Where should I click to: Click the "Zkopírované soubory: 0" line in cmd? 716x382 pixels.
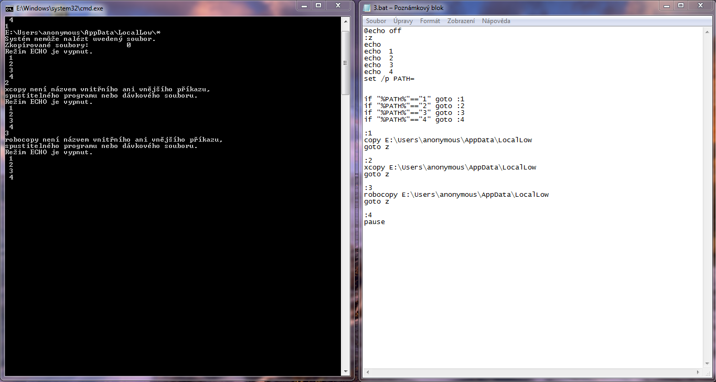[68, 45]
